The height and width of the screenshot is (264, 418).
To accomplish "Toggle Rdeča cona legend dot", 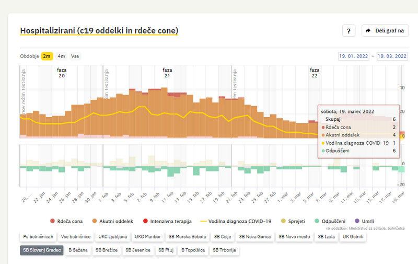I will pos(52,221).
